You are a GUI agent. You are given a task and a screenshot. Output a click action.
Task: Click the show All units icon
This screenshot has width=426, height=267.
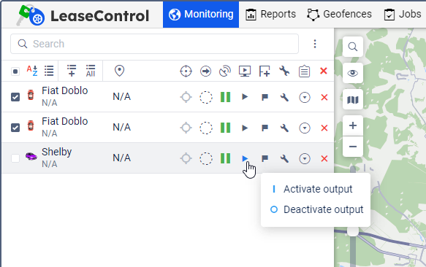(x=91, y=71)
